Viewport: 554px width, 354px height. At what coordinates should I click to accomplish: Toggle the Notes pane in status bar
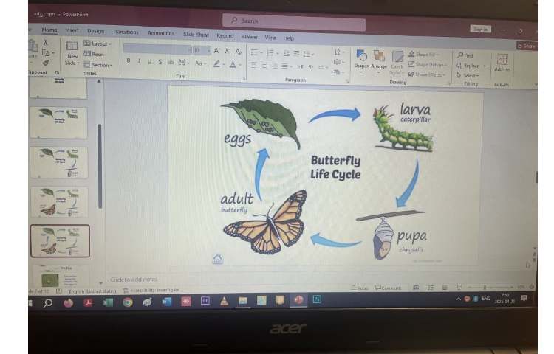click(358, 288)
